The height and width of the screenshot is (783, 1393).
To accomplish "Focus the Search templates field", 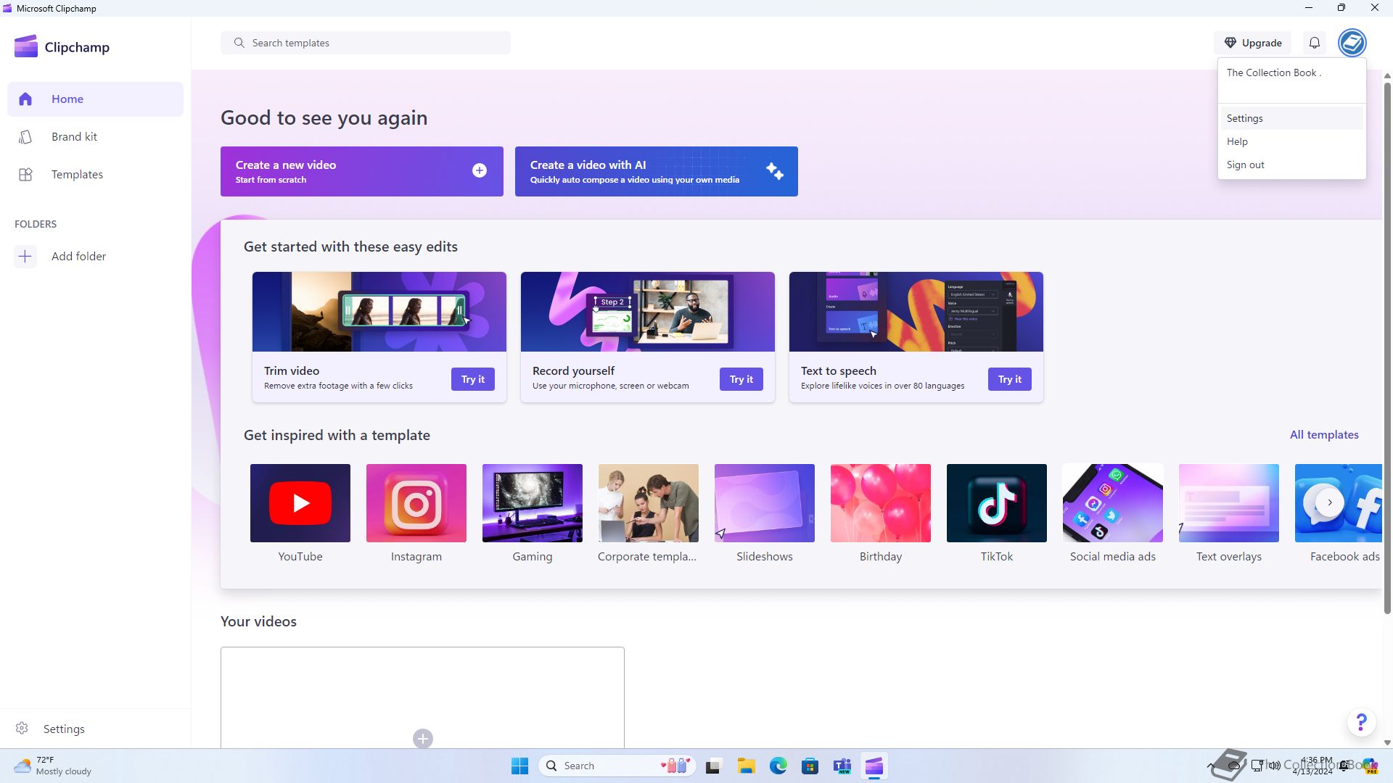I will point(366,43).
